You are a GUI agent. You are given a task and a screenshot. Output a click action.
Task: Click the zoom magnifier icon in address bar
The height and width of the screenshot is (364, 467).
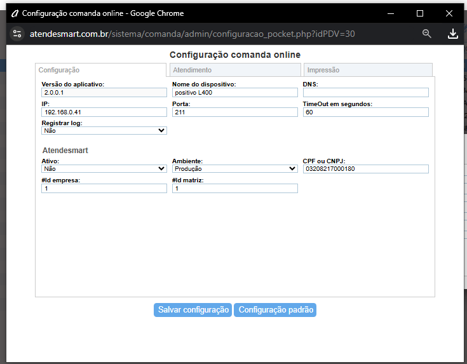[427, 34]
